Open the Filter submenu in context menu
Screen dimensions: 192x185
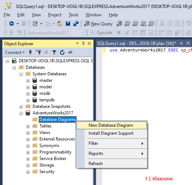pyautogui.click(x=111, y=143)
